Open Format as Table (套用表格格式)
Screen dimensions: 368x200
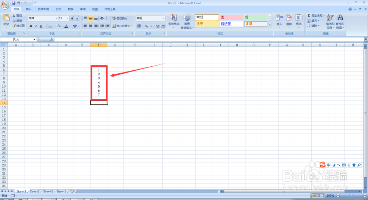point(187,21)
